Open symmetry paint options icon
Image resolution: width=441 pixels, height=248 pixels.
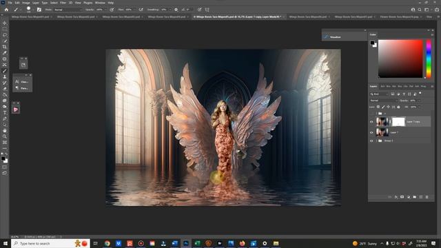coord(207,10)
